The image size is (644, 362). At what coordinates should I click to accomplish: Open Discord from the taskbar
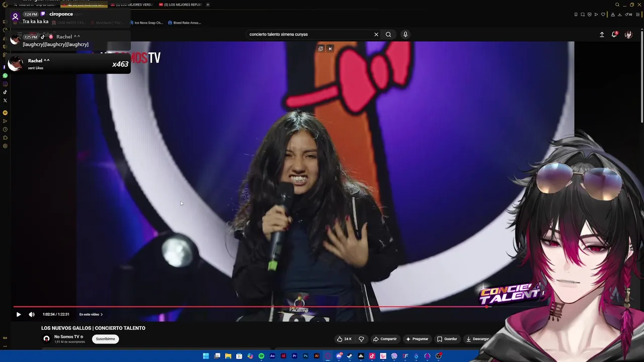pos(339,356)
